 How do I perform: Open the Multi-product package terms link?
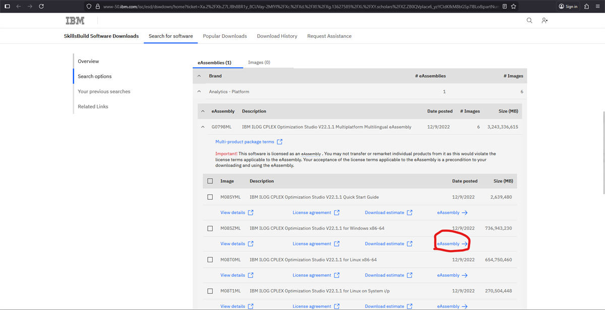[x=245, y=142]
